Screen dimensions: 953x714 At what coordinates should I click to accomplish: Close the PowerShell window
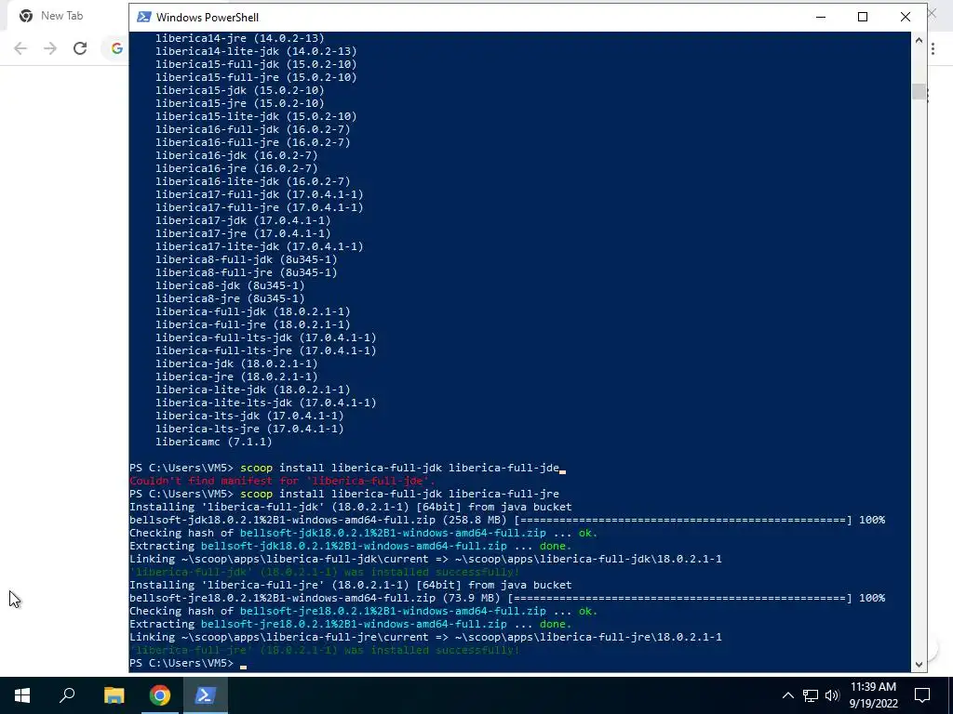(x=905, y=17)
